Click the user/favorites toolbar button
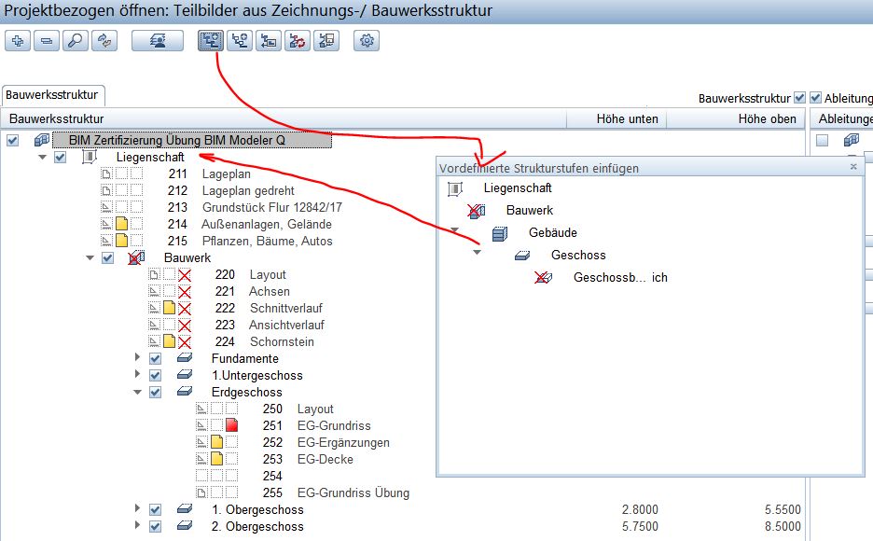 [157, 41]
